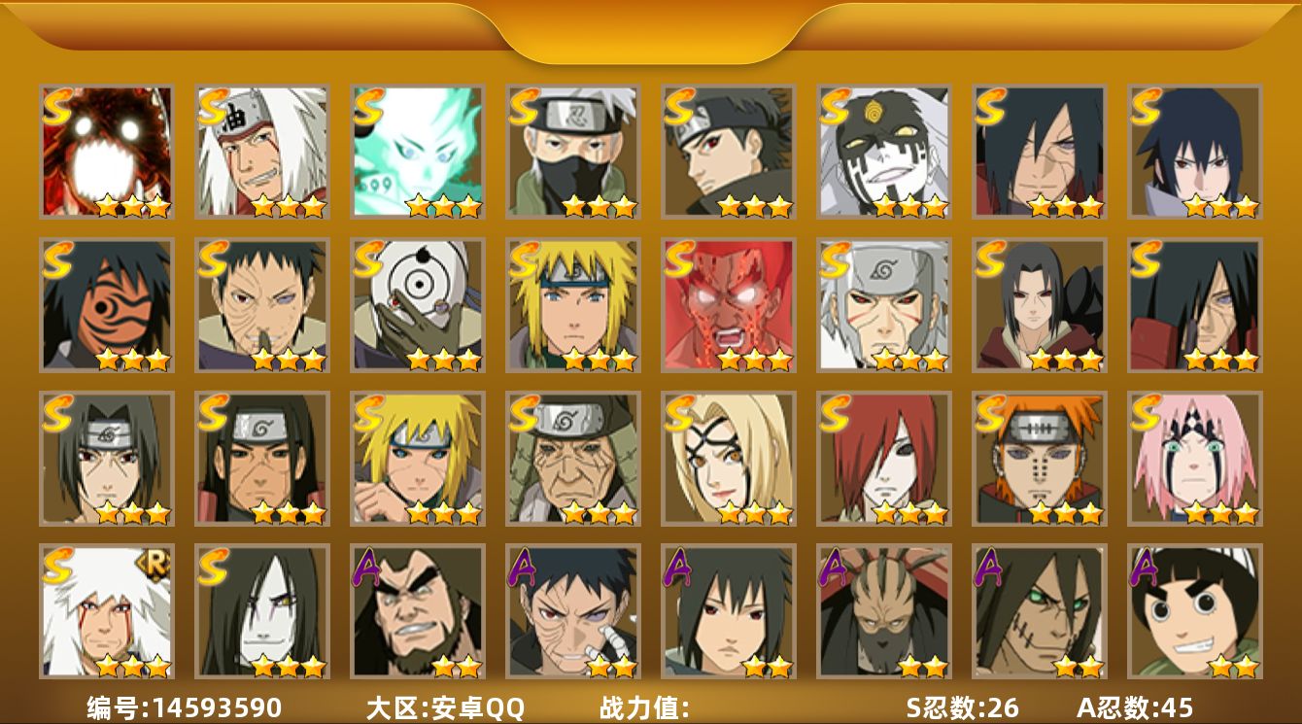The image size is (1302, 724).
Task: Choose the A-rank bearded thick-eyebrow ninja
Action: (417, 611)
